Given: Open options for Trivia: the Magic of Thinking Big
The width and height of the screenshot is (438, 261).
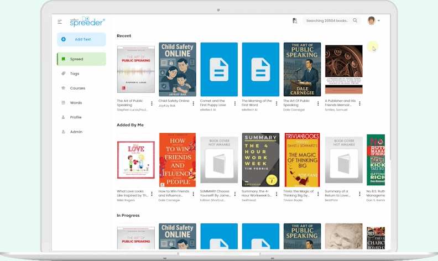Looking at the screenshot, I should click(318, 194).
